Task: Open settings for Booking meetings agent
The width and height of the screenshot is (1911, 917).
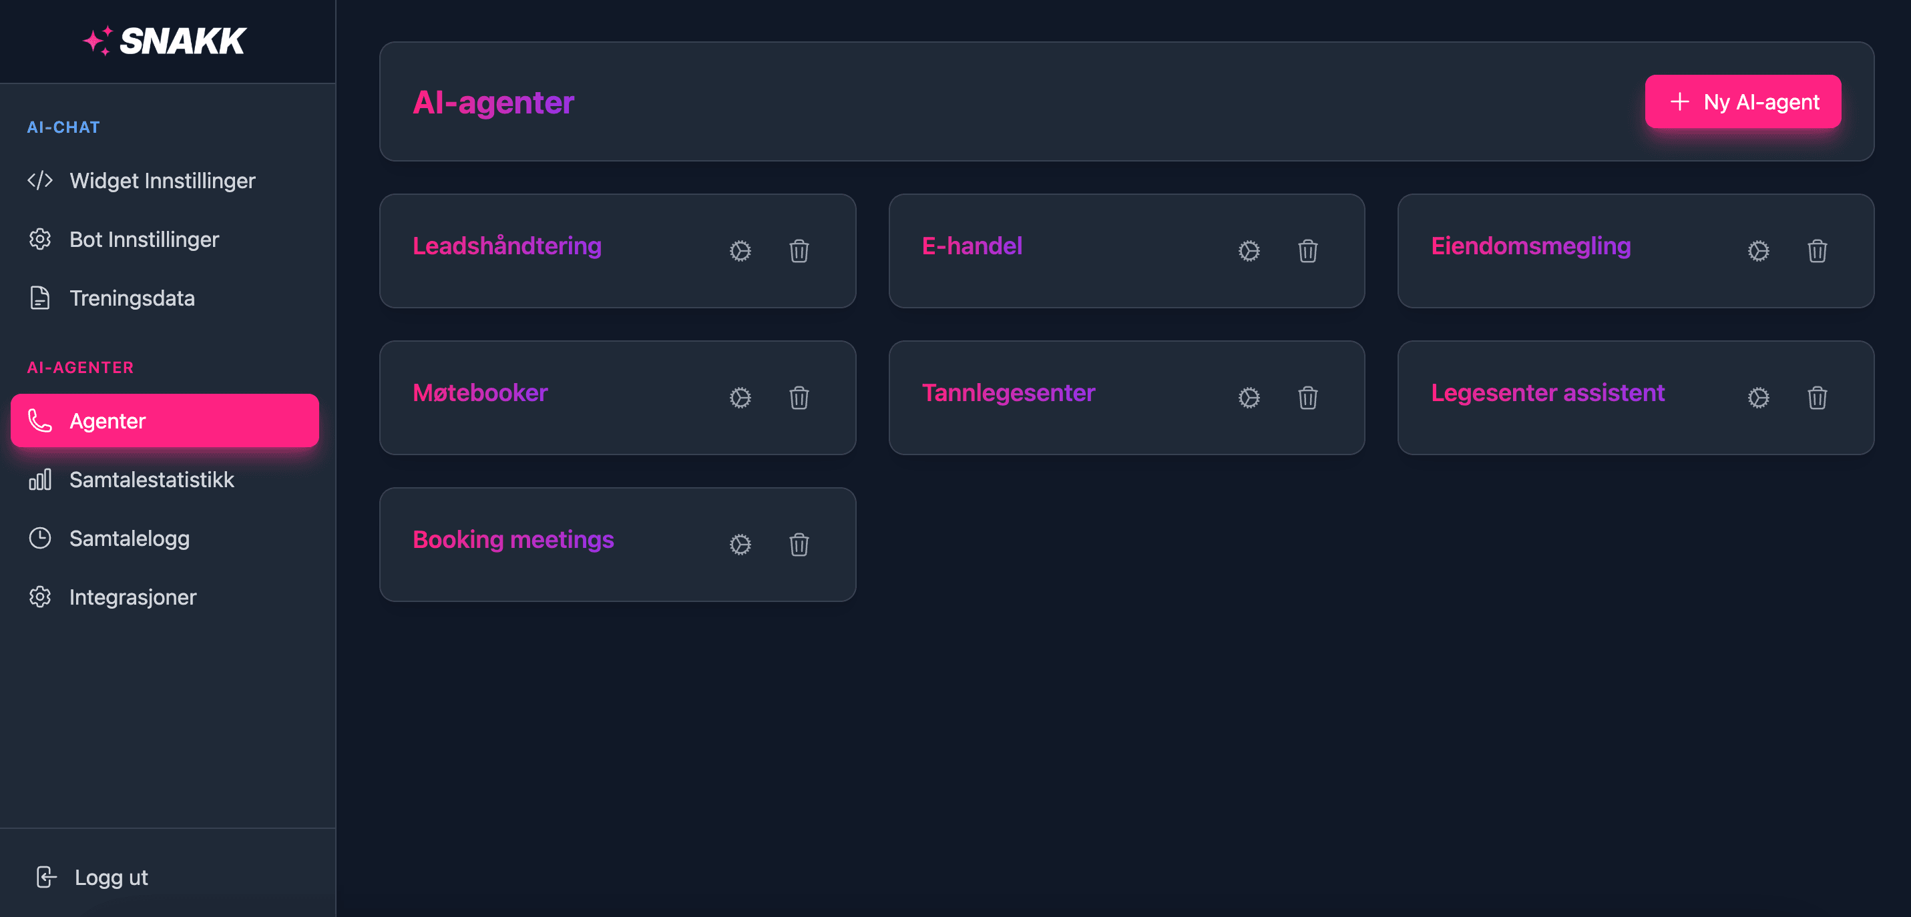Action: click(740, 544)
